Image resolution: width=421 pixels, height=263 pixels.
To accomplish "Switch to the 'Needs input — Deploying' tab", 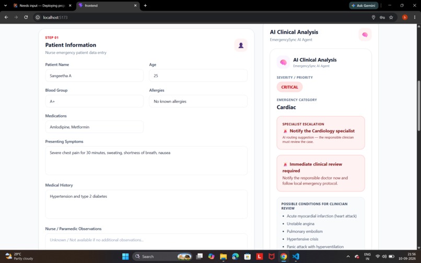I will click(x=42, y=5).
